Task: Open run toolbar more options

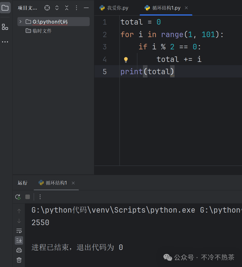Action: (x=40, y=197)
